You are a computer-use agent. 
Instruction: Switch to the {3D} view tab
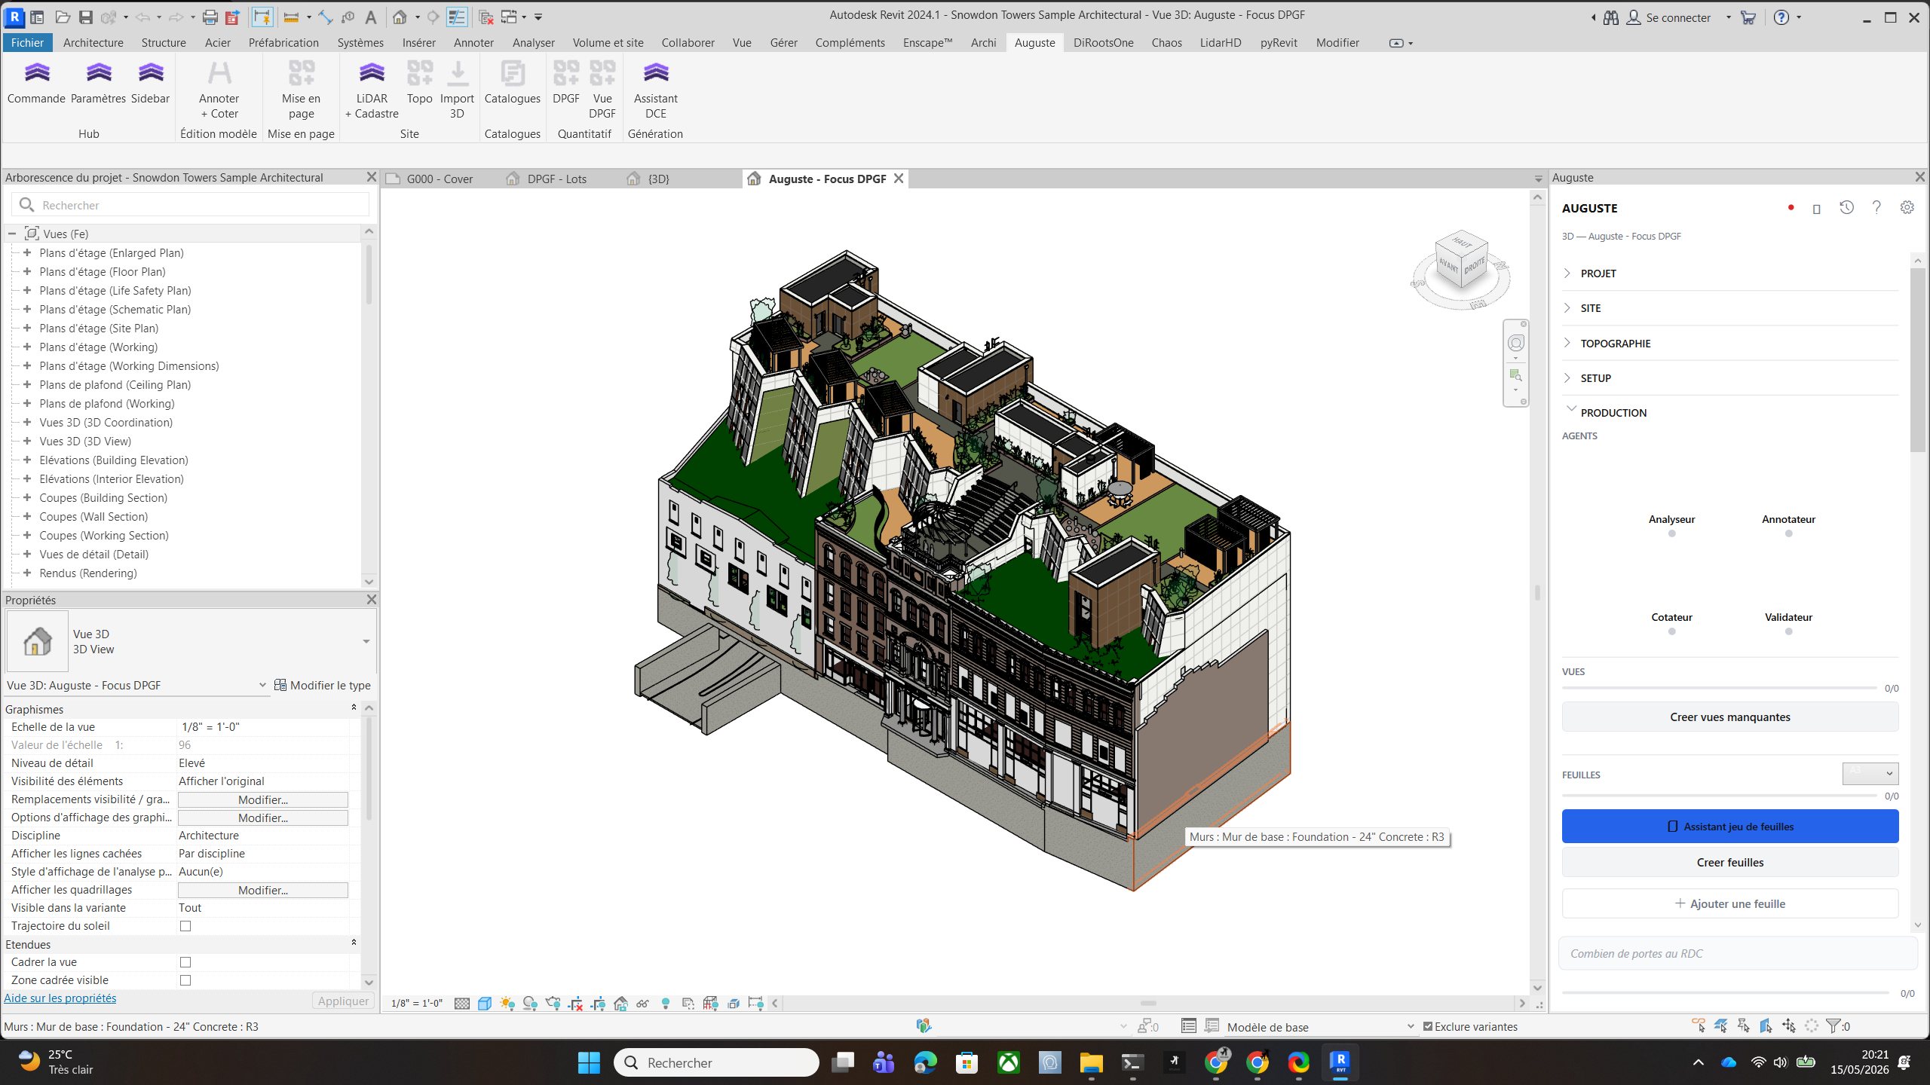click(x=658, y=179)
